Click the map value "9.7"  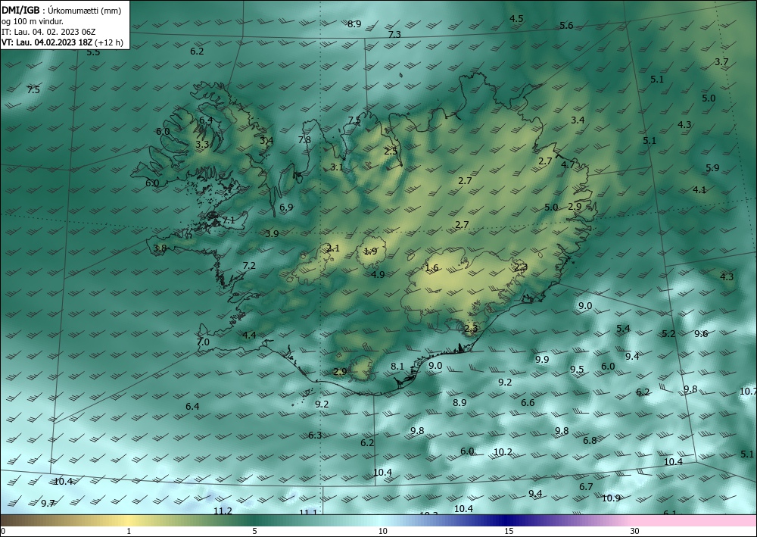click(47, 503)
